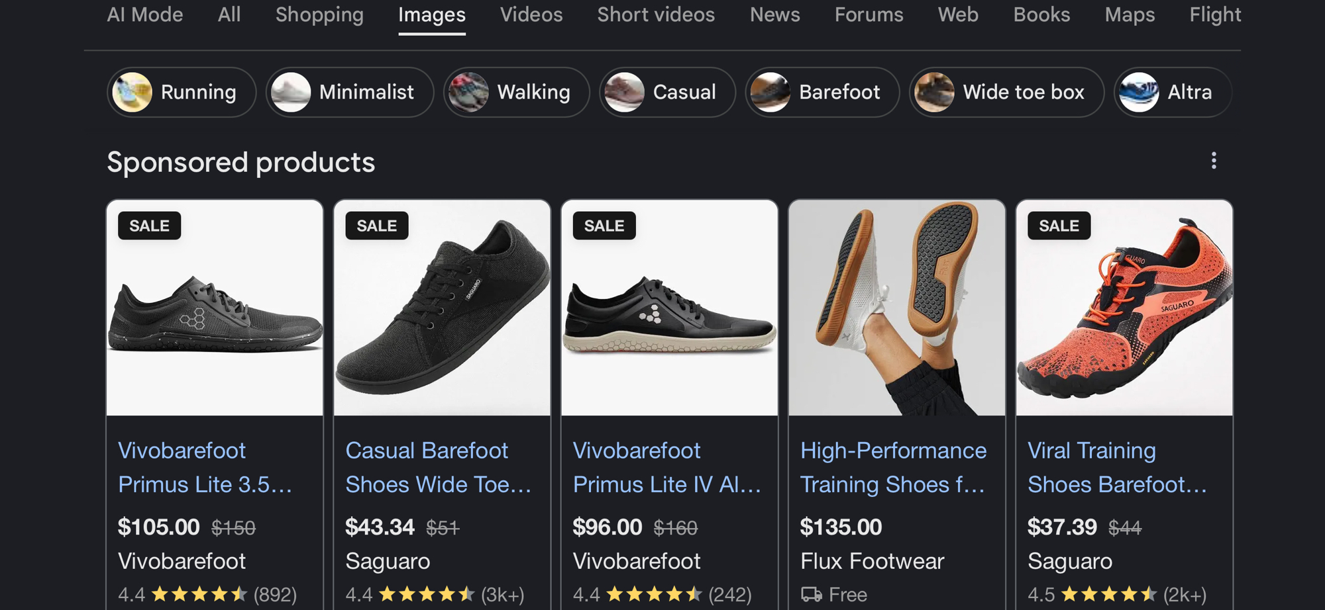Open the Videos tab
Screen dimensions: 1325x610
click(x=531, y=15)
